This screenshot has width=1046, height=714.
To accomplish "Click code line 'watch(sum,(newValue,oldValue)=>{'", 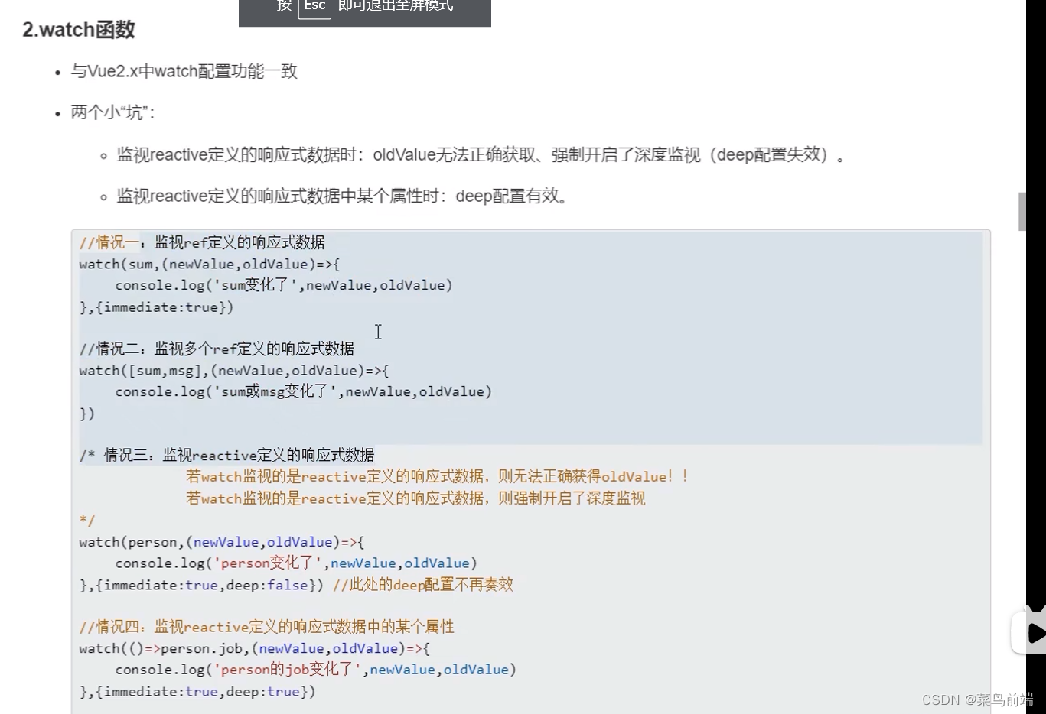I will pyautogui.click(x=209, y=265).
